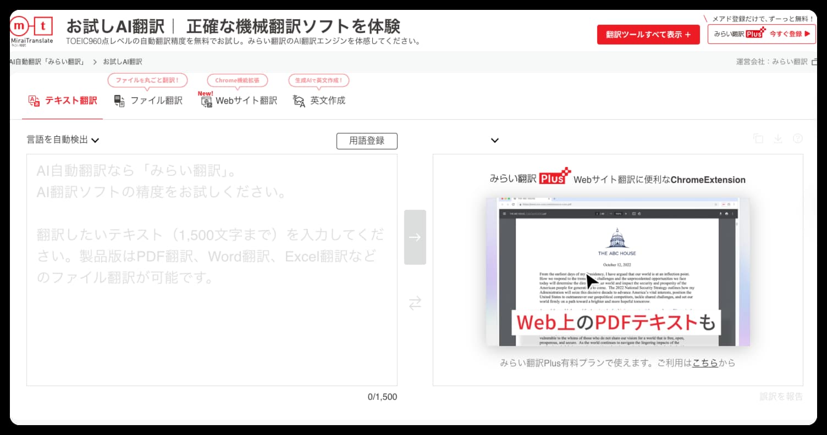Click the Webサイト翻訳 icon
827x435 pixels.
coord(207,102)
